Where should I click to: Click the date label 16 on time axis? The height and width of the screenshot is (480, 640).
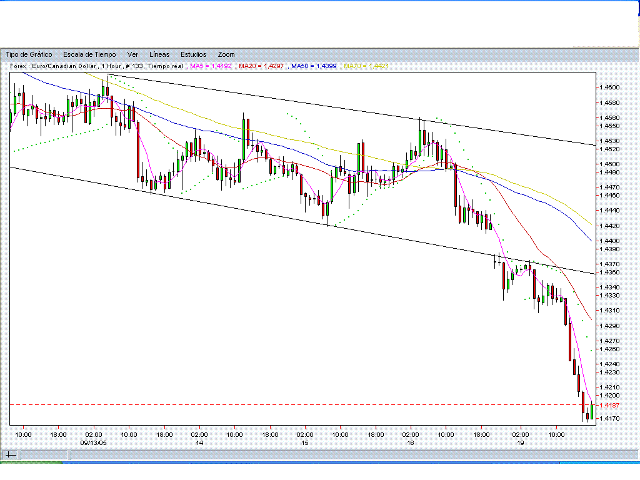coord(411,443)
